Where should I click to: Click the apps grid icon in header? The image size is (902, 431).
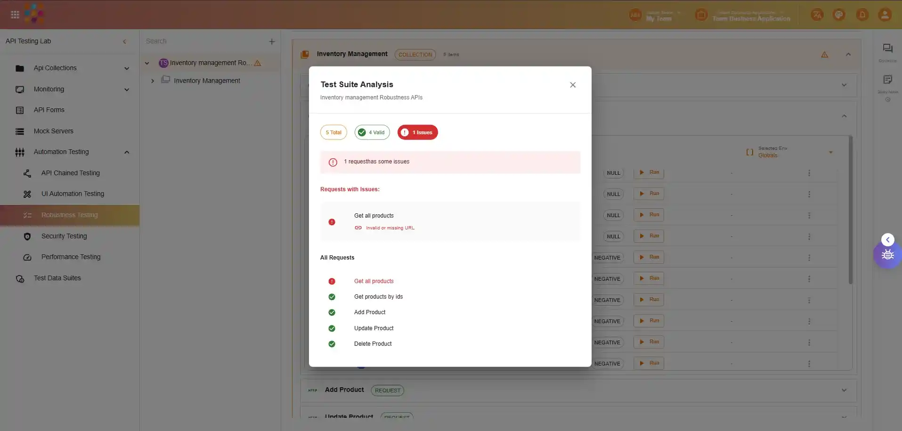15,15
